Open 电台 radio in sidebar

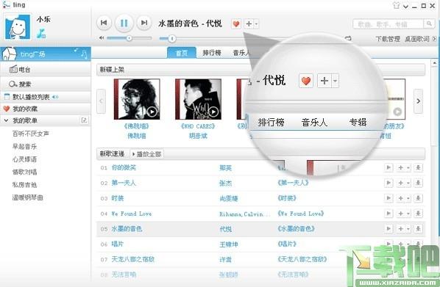tap(46, 70)
